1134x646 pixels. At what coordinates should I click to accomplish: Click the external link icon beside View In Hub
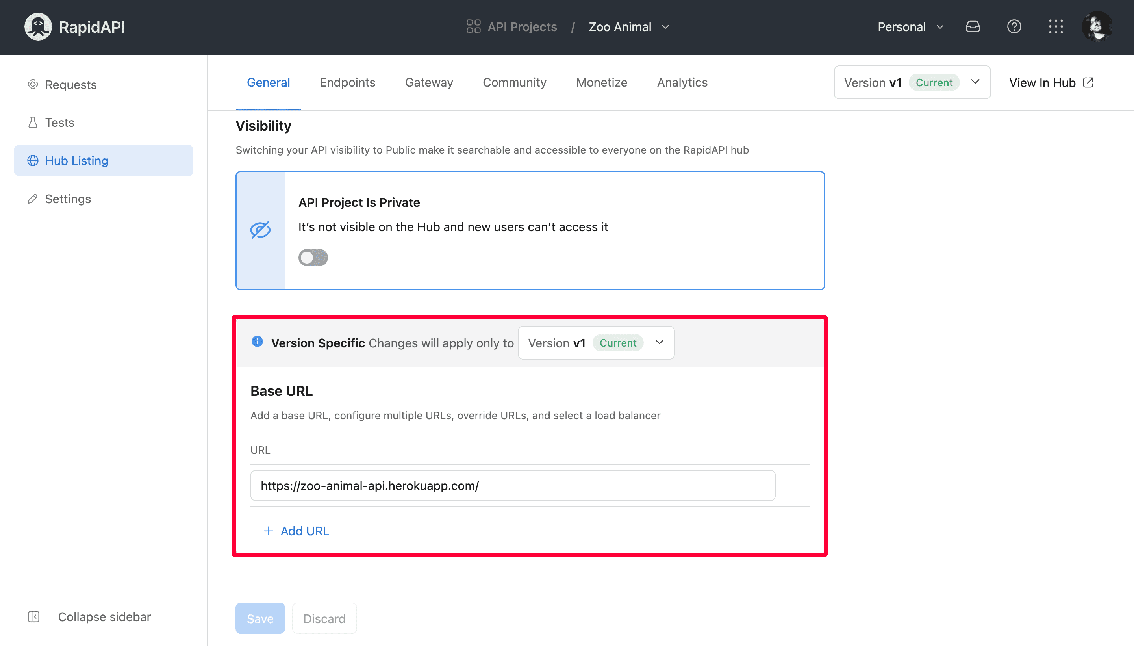pyautogui.click(x=1088, y=83)
